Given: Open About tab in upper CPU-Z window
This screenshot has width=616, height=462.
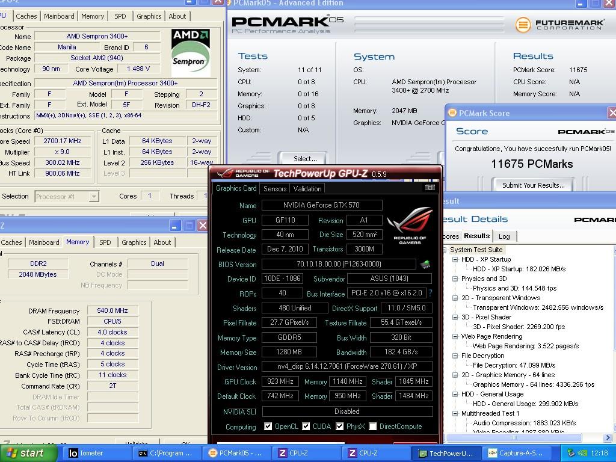Looking at the screenshot, I should pyautogui.click(x=177, y=16).
